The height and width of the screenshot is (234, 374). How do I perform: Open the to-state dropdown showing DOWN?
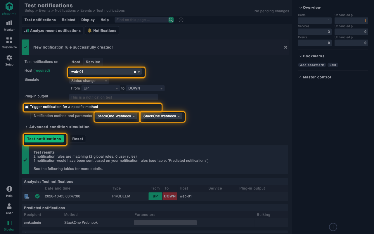coord(145,88)
